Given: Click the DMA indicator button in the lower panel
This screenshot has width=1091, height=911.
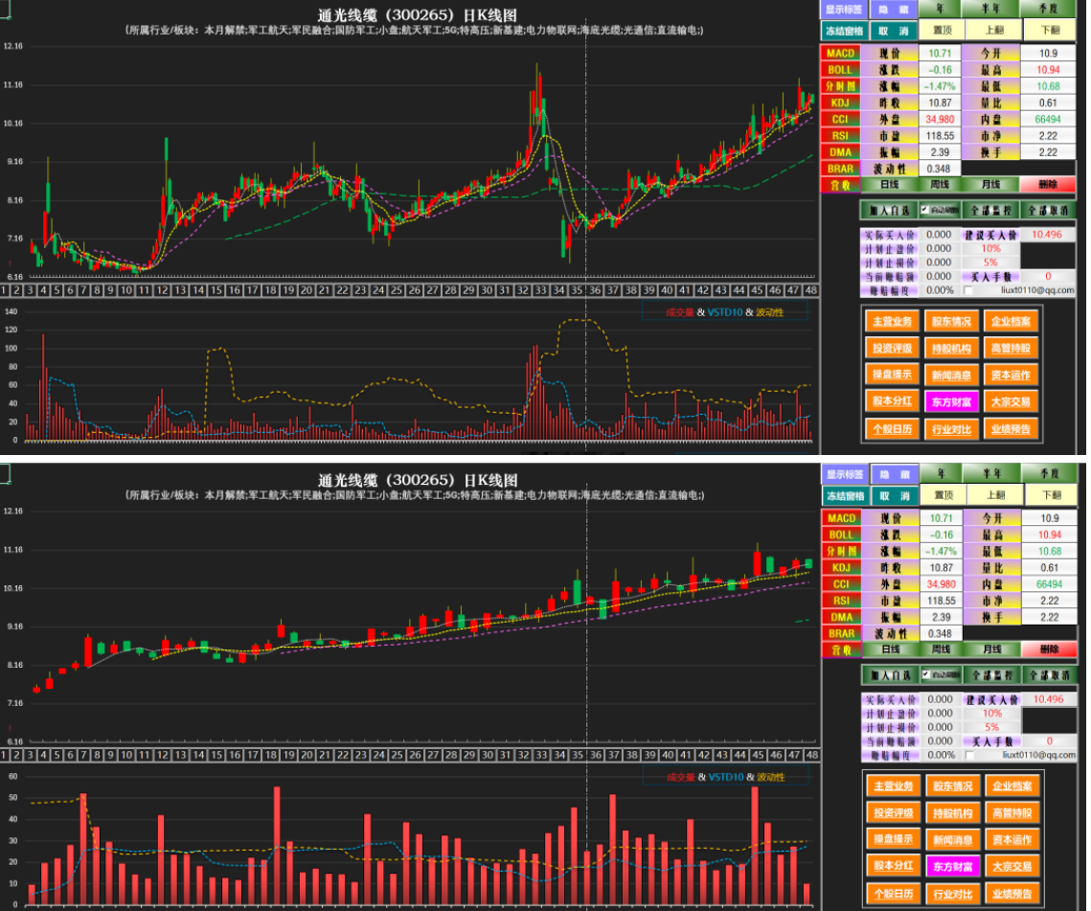Looking at the screenshot, I should pos(841,617).
